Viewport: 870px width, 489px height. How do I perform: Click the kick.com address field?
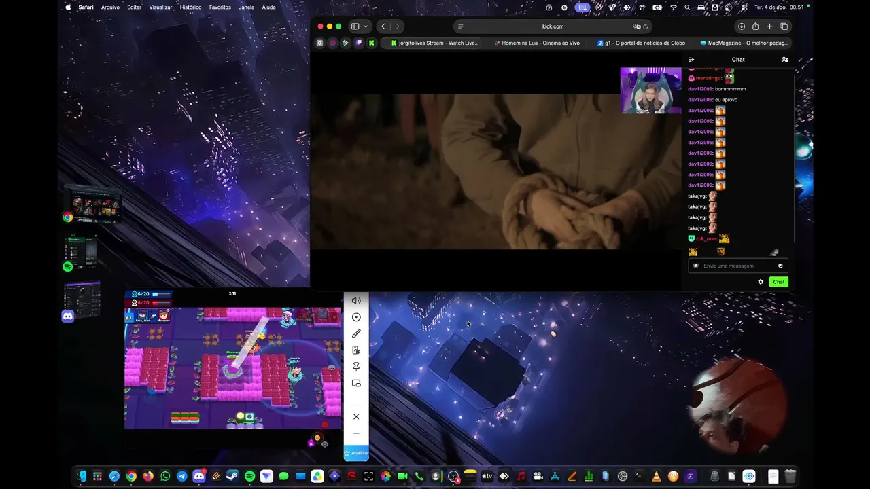[x=553, y=26]
